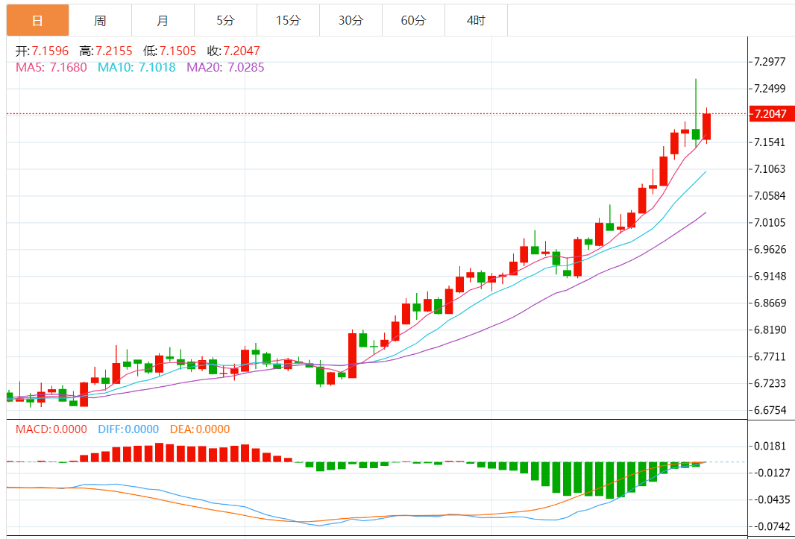The width and height of the screenshot is (795, 539).
Task: Click the 开:7.1596 open value
Action: coord(42,51)
